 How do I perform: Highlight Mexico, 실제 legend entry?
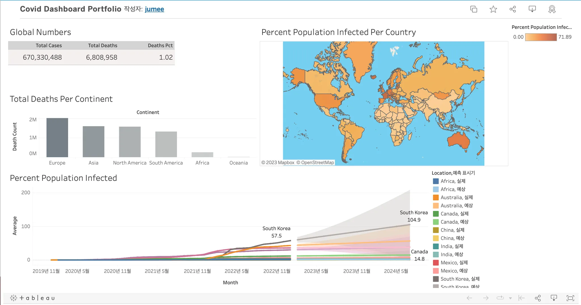[x=454, y=262]
